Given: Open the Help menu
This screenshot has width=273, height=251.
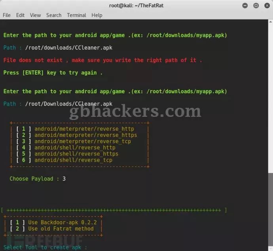Looking at the screenshot, I should tap(97, 15).
